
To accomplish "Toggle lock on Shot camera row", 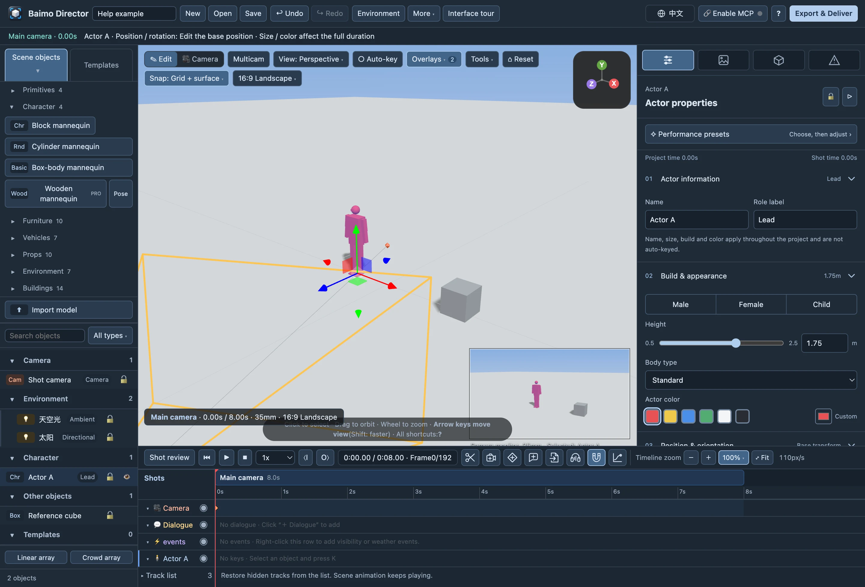I will 124,379.
